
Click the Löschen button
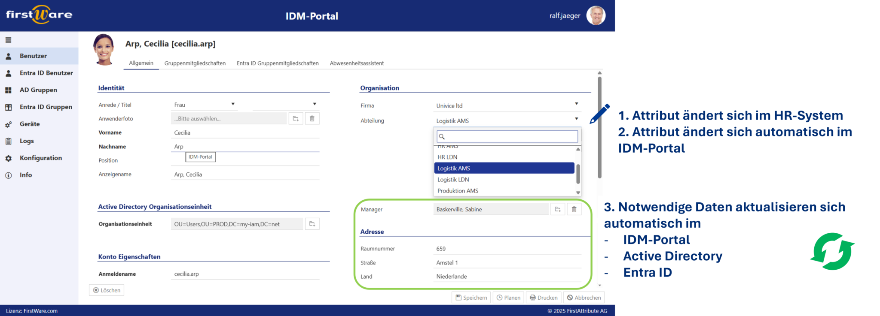(x=107, y=290)
